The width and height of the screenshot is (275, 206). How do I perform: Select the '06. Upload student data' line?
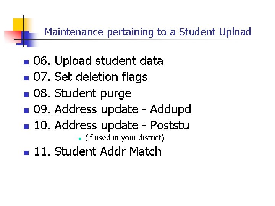[98, 61]
